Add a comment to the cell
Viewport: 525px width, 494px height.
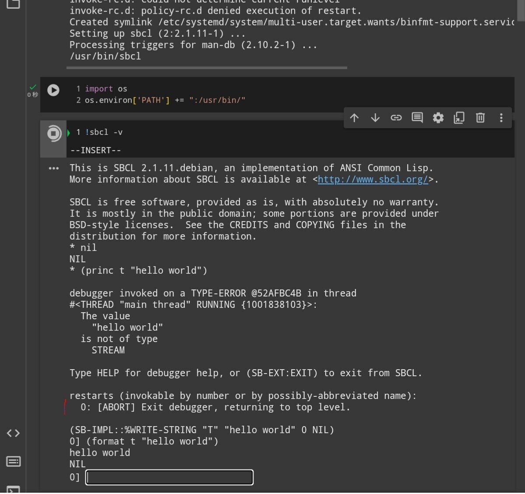[x=417, y=118]
